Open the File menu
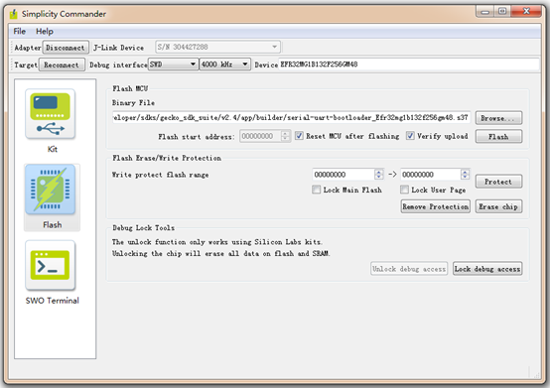 point(19,31)
